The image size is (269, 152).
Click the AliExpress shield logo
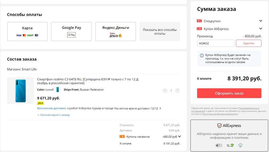click(219, 126)
